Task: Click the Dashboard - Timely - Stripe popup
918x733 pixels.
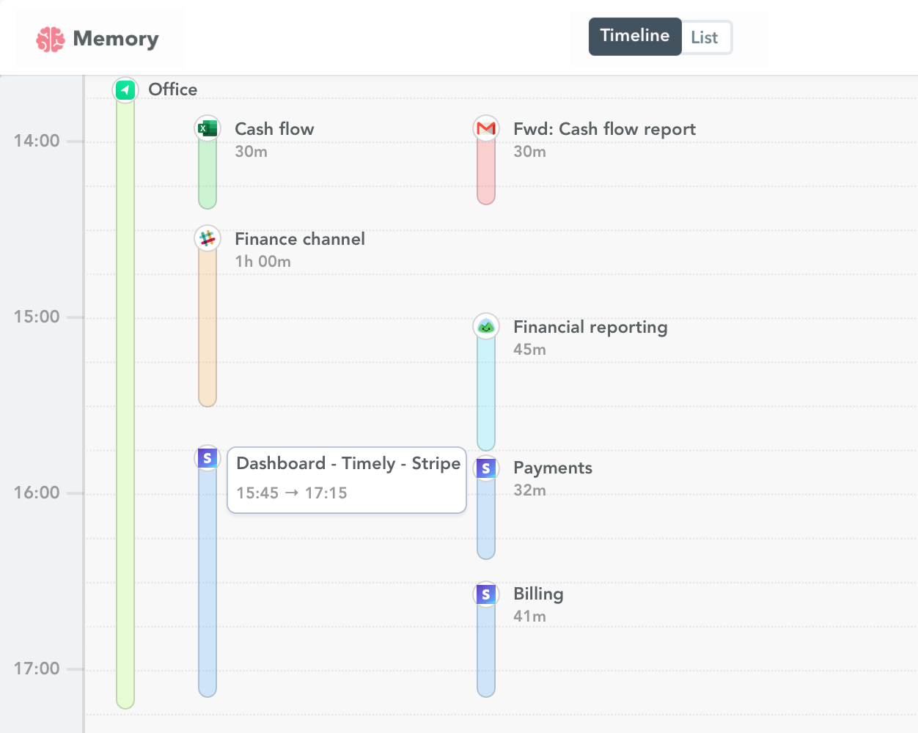Action: [x=347, y=480]
